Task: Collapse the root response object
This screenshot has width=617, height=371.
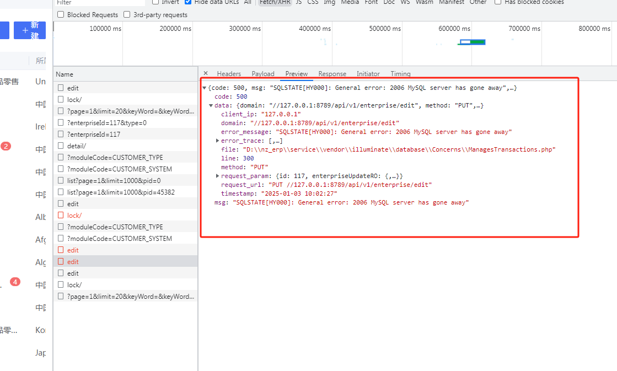Action: (204, 88)
